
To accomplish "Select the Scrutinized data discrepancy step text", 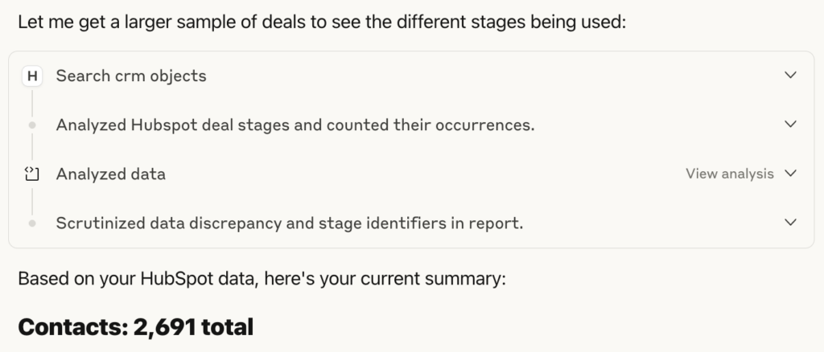I will pos(290,223).
